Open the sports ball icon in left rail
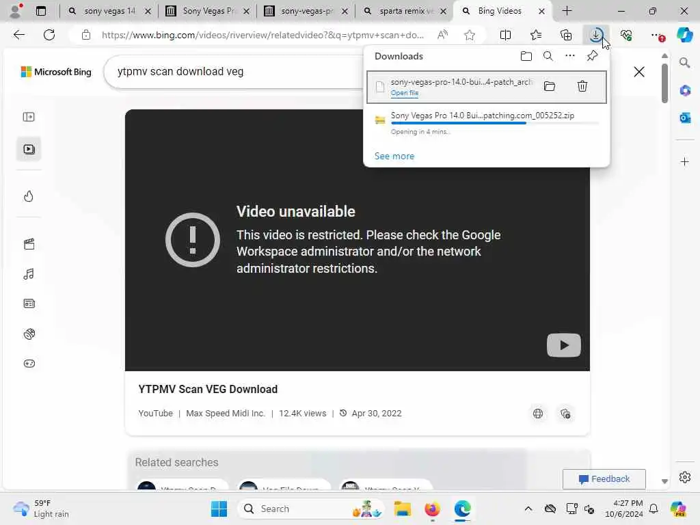This screenshot has width=700, height=525. pos(29,334)
